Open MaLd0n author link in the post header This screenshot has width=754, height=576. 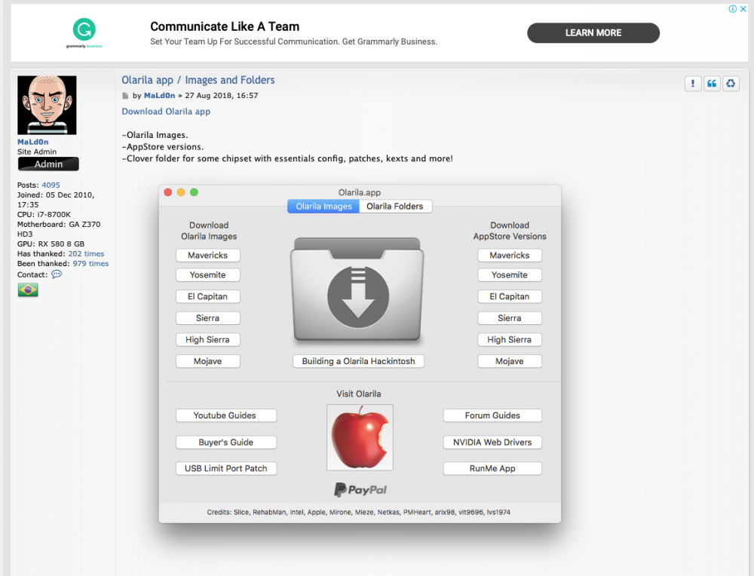point(160,96)
